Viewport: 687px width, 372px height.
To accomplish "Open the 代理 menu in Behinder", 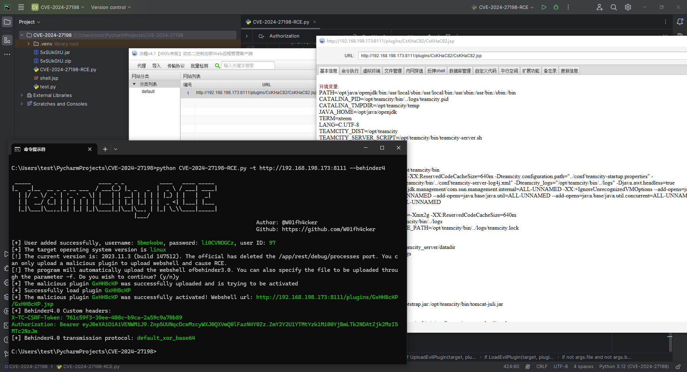I will tap(142, 66).
